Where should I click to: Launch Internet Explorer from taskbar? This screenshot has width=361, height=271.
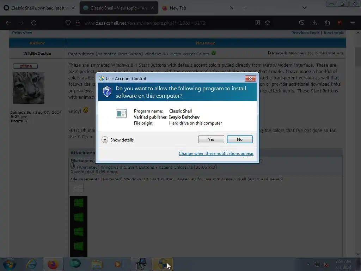coord(31,264)
